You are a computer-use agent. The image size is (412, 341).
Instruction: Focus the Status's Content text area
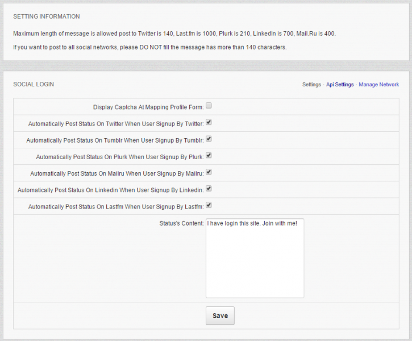click(255, 258)
